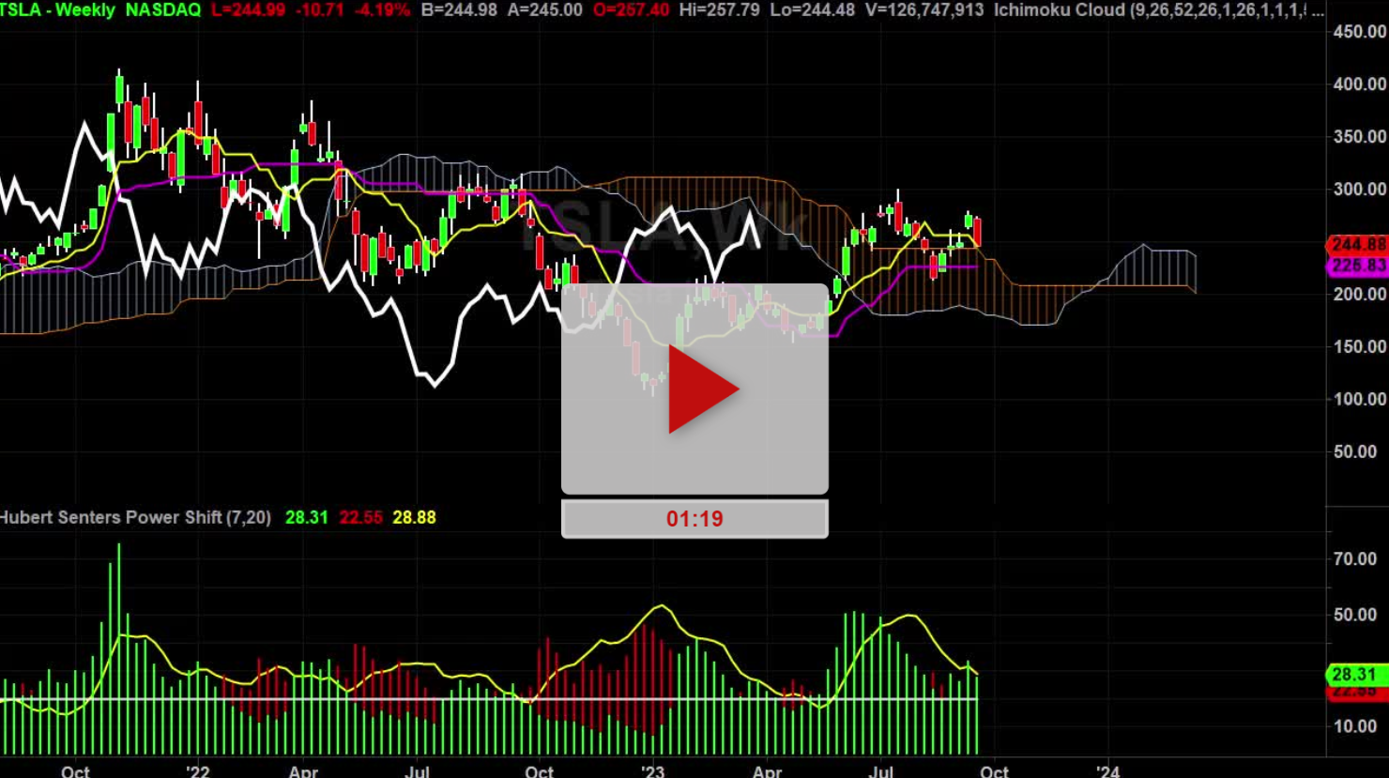1389x778 pixels.
Task: Click green indicator marker 28.31 on axis
Action: click(x=1355, y=674)
